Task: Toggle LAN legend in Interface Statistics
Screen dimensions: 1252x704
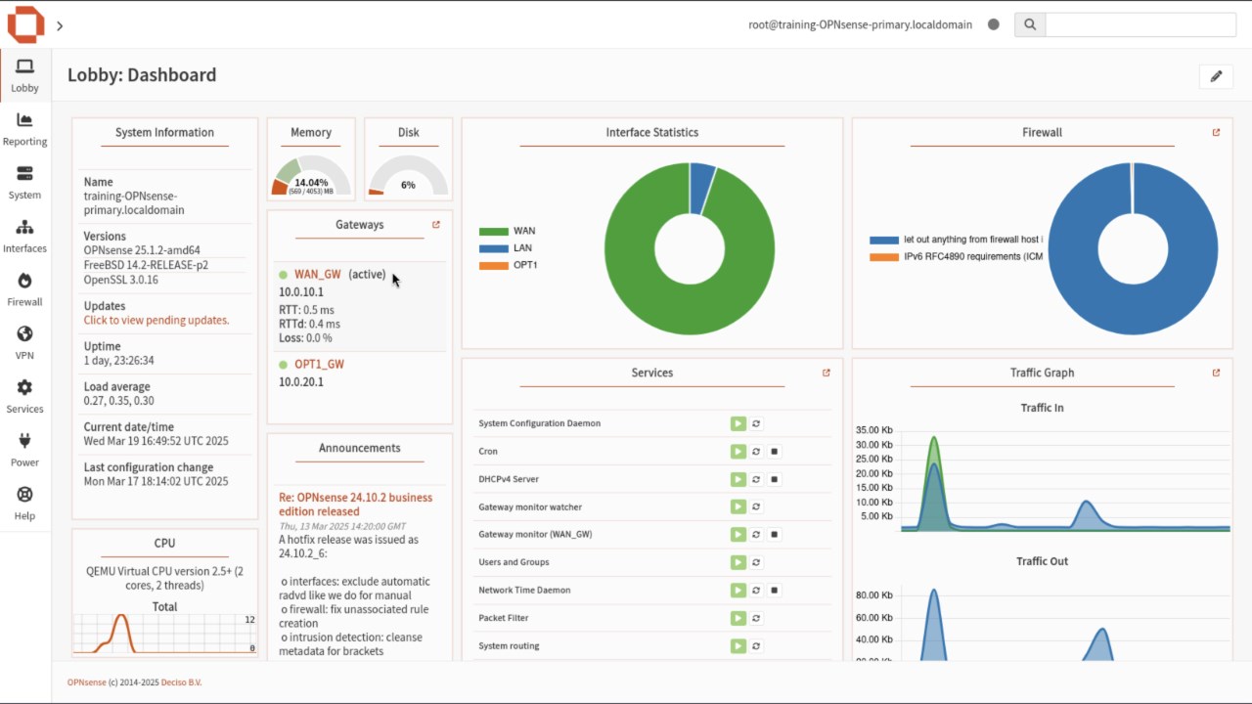Action: point(506,248)
